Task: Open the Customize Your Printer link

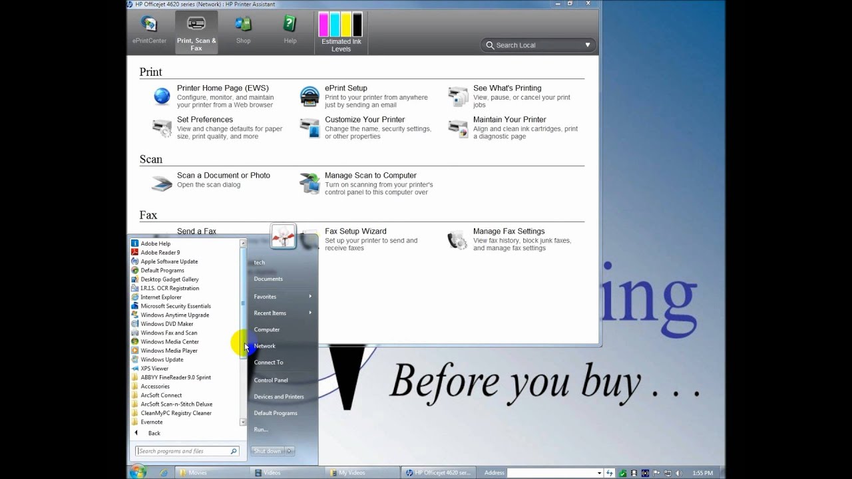Action: click(365, 120)
